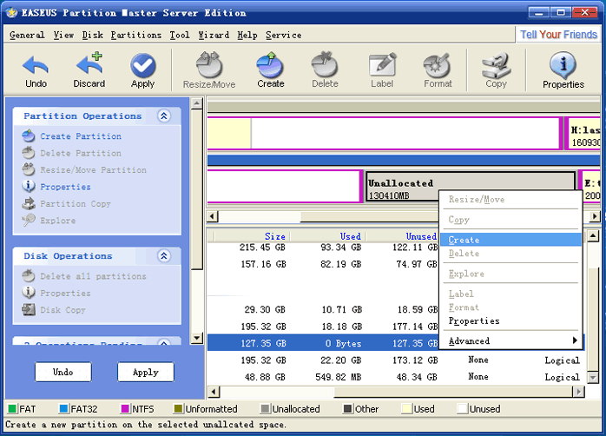Image resolution: width=606 pixels, height=436 pixels.
Task: Click the Delete Partition sidebar icon
Action: pyautogui.click(x=28, y=153)
